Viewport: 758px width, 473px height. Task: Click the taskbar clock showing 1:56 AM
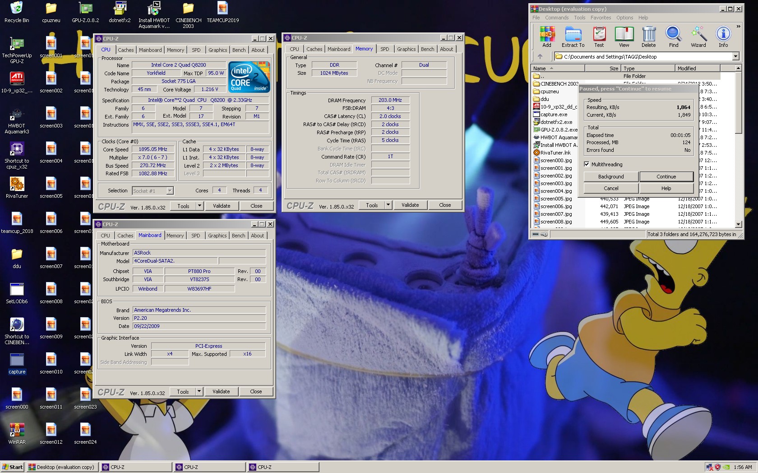coord(743,467)
